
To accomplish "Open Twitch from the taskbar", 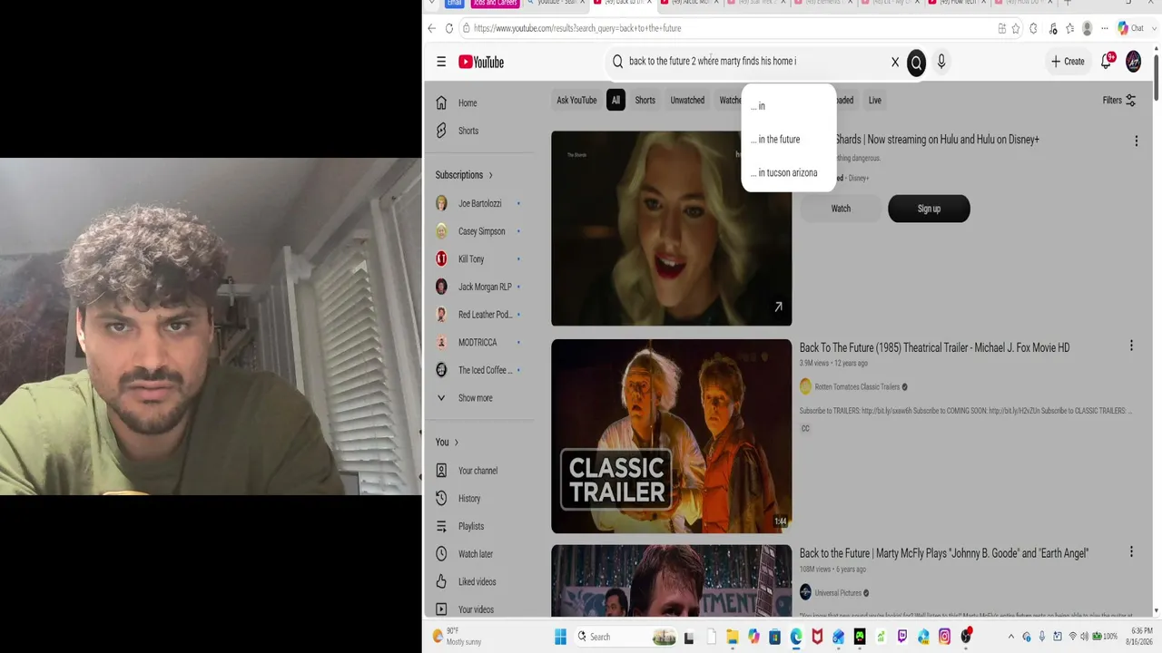I will pos(902,637).
